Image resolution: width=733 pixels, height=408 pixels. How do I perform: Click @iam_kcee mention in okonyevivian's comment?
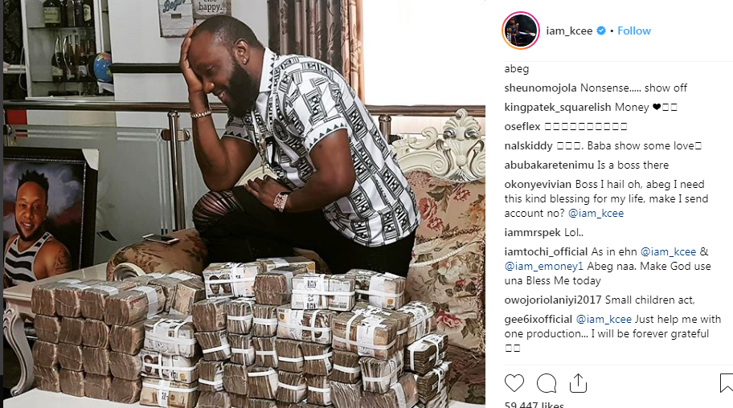[x=596, y=213]
